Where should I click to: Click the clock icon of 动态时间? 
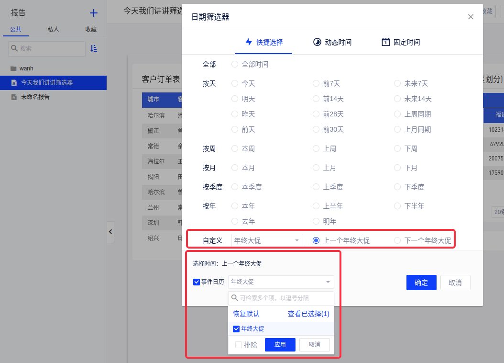[317, 42]
